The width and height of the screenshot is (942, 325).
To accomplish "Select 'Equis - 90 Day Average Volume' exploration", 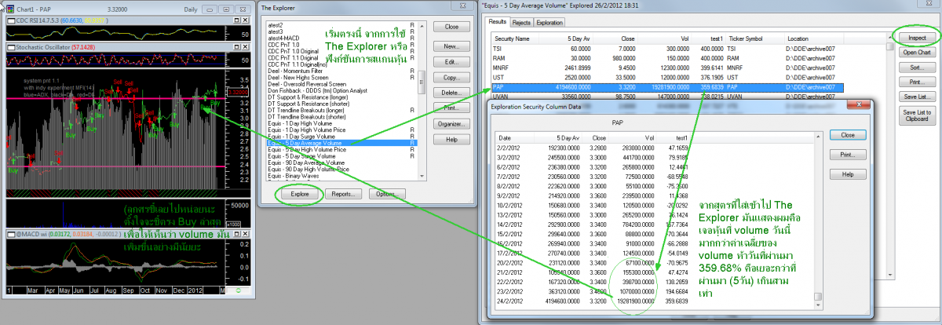I will 341,162.
